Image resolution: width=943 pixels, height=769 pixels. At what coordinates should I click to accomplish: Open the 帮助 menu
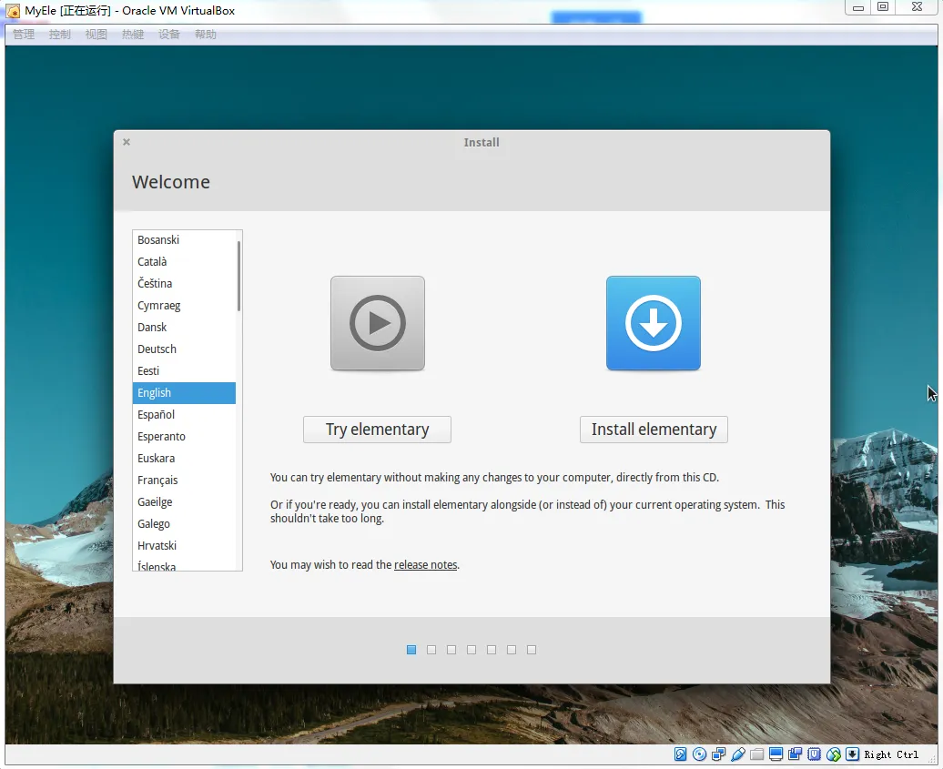[206, 35]
